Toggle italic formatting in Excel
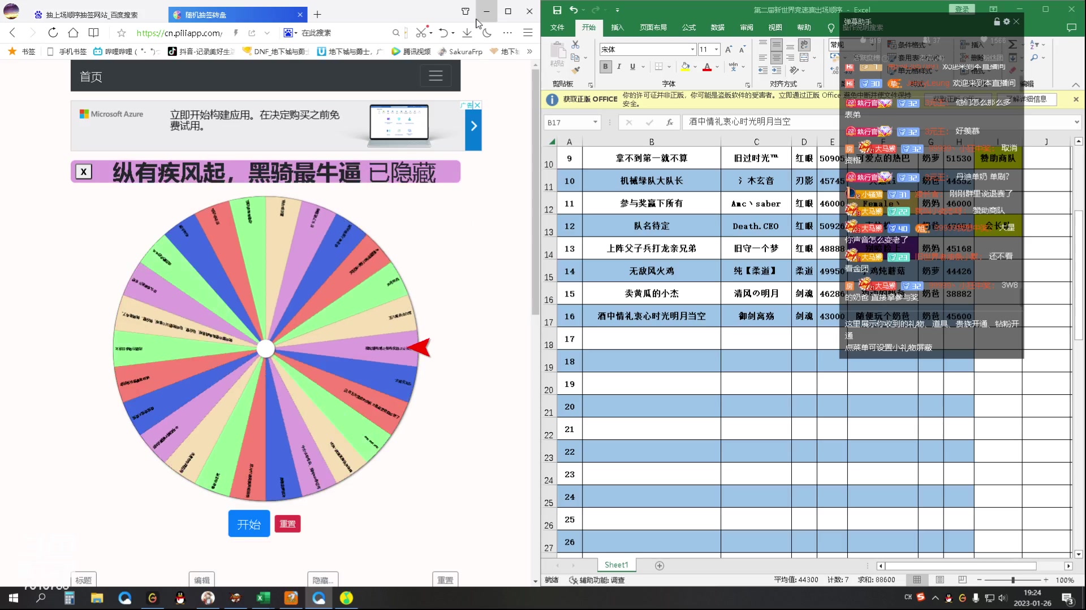 619,67
